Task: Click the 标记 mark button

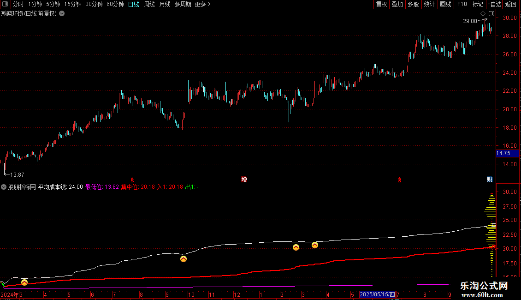Action: point(478,4)
